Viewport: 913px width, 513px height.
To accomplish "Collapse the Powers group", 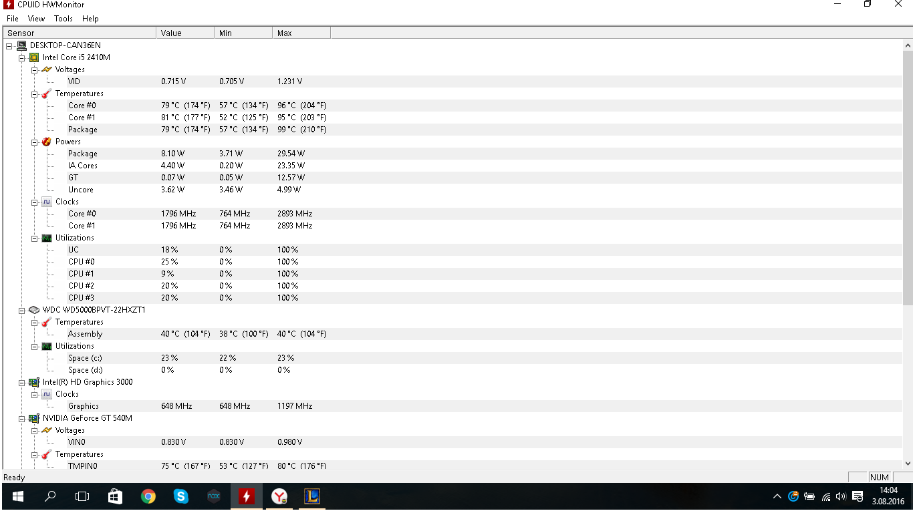I will (x=35, y=142).
